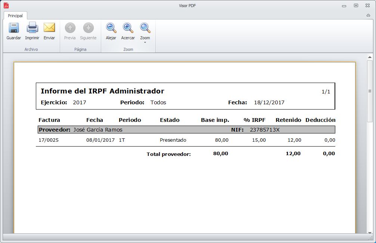Minimize the Visor PDF window
376x243 pixels.
coord(344,6)
